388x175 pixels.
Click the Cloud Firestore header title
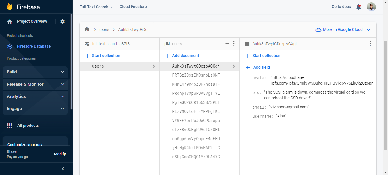[133, 7]
